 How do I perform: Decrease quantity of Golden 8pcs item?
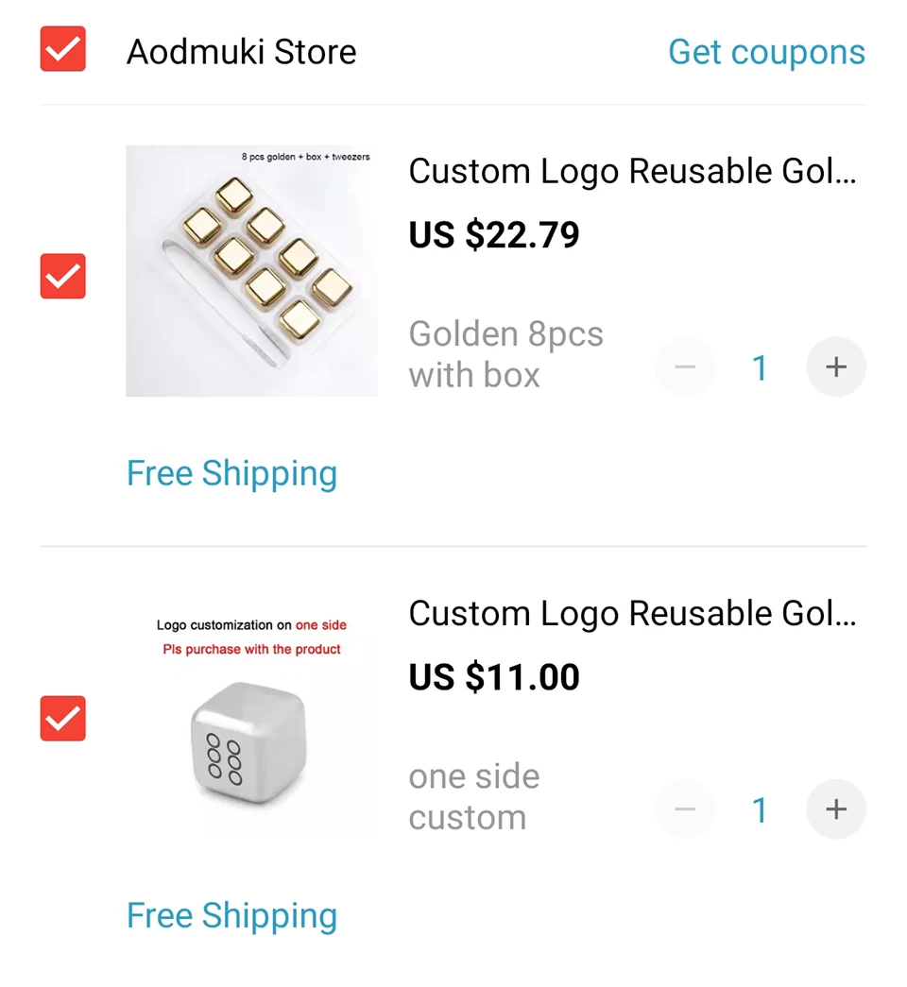[686, 366]
